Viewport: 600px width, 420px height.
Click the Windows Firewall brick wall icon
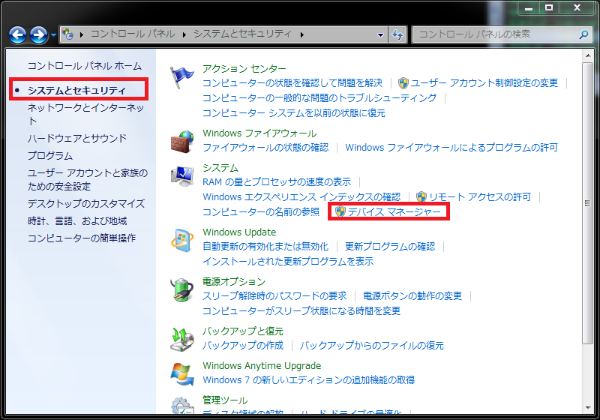click(x=182, y=142)
